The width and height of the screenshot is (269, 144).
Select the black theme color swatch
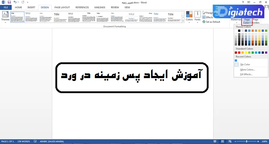(239, 31)
